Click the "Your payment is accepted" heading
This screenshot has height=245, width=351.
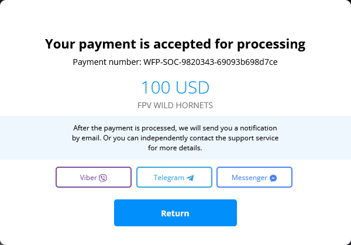point(175,44)
